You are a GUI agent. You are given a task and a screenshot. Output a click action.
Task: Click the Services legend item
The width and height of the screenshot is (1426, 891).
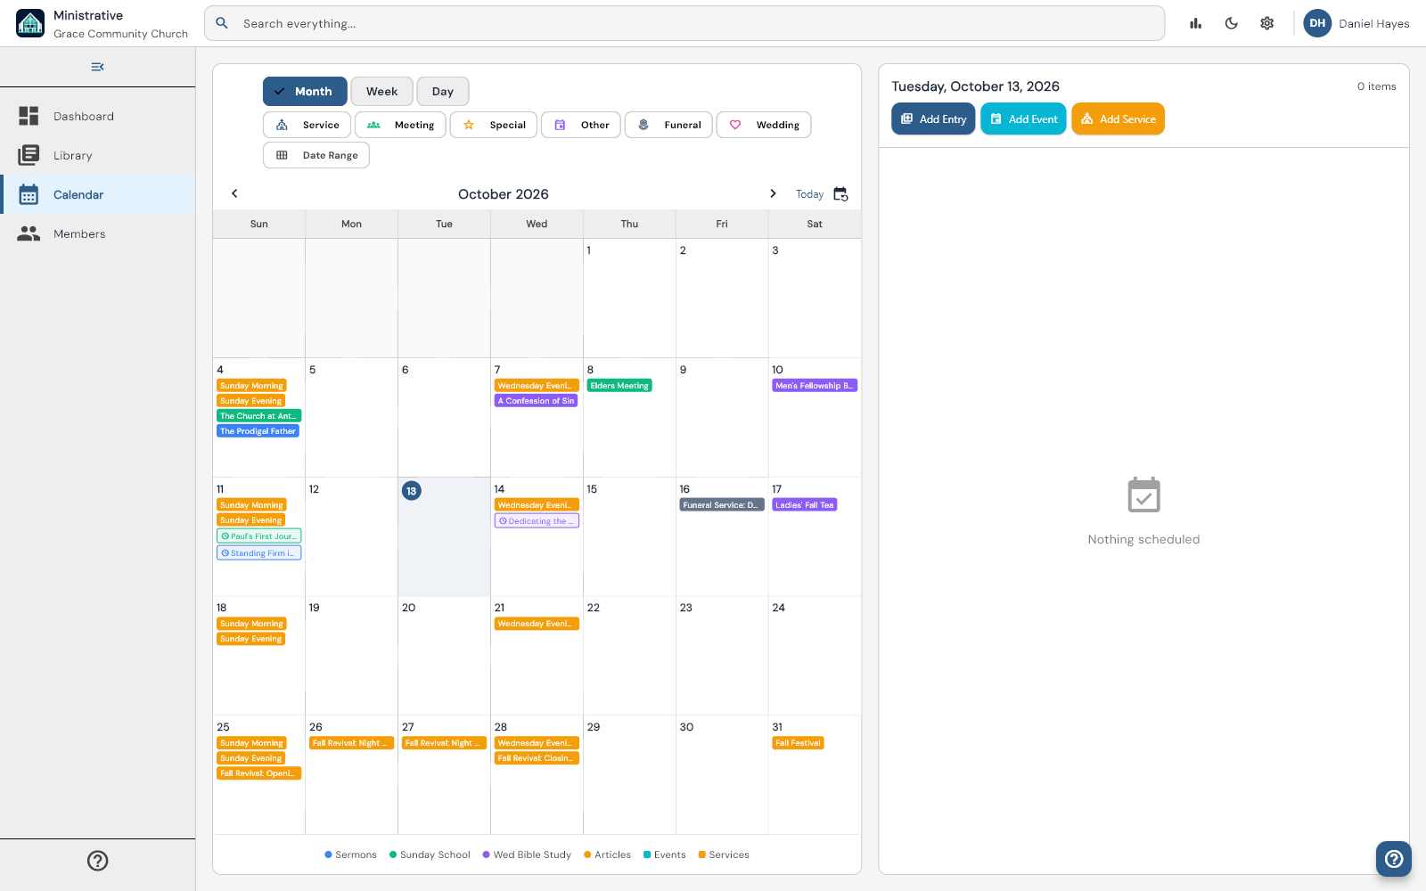pyautogui.click(x=724, y=854)
